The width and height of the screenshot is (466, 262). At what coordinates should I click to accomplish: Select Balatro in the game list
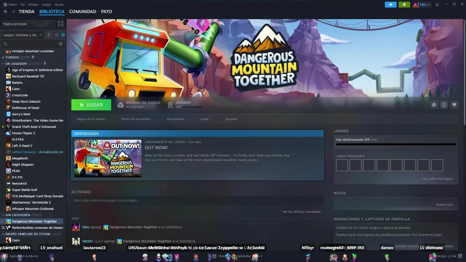[x=17, y=83]
